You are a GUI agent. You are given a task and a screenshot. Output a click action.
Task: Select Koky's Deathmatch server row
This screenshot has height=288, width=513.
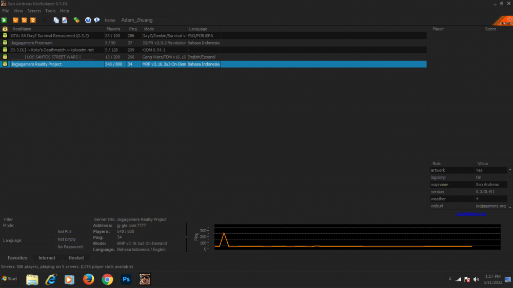pos(213,50)
